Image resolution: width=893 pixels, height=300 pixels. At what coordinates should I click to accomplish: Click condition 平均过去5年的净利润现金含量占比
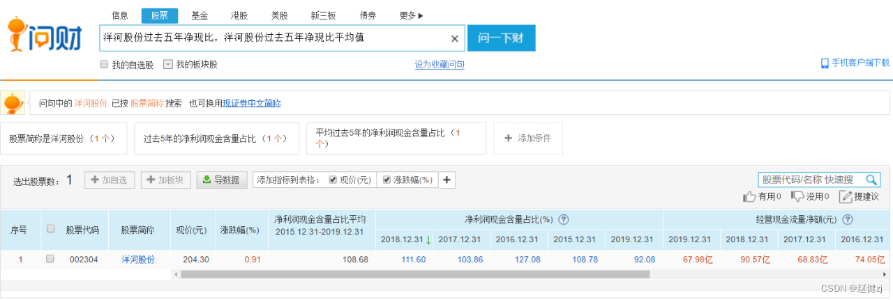tap(396, 139)
